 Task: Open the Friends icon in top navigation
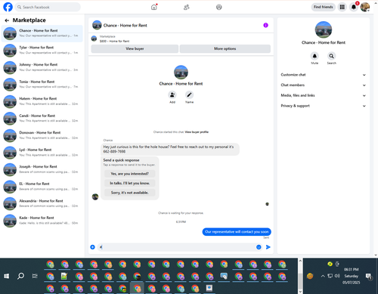(x=187, y=8)
